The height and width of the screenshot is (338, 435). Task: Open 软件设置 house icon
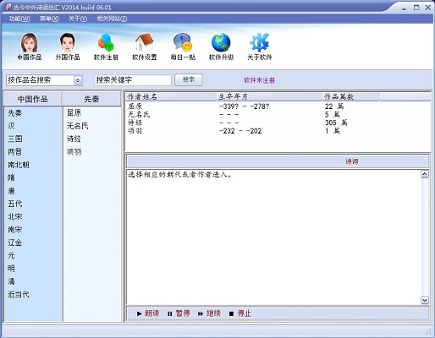point(144,46)
